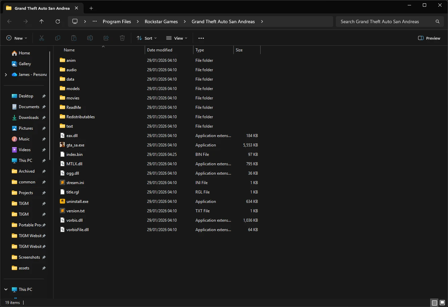Navigate up one folder level
448x307 pixels.
(41, 21)
